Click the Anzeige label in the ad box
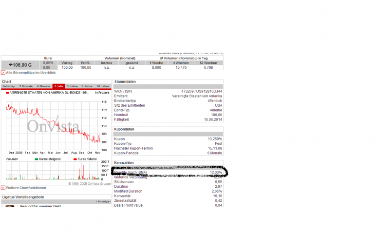The image size is (375, 235). 104,201
